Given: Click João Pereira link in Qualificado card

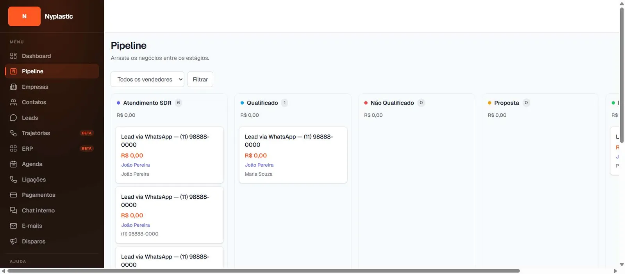Looking at the screenshot, I should click(259, 165).
